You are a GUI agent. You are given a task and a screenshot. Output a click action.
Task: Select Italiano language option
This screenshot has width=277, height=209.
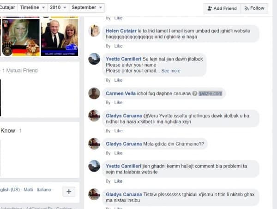44,190
